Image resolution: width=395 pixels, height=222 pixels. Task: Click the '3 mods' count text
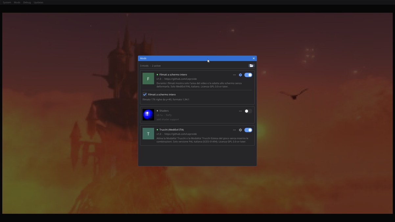144,66
